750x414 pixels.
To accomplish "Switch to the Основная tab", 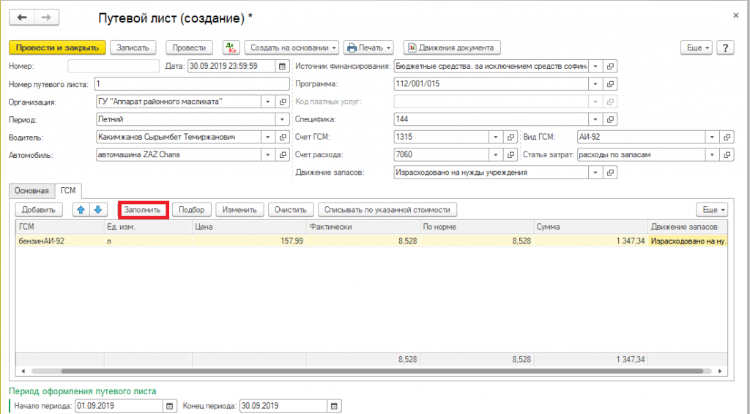I will click(31, 191).
